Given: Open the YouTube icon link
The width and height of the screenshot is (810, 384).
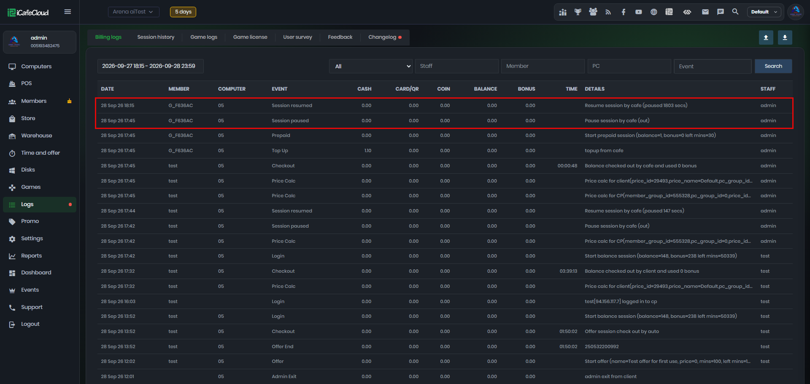Looking at the screenshot, I should point(638,12).
